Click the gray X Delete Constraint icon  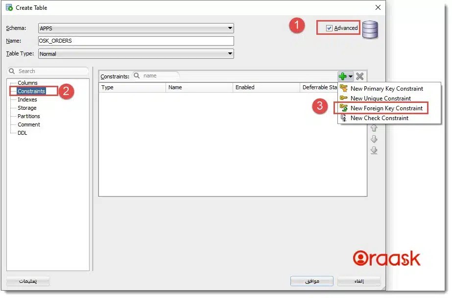(359, 76)
